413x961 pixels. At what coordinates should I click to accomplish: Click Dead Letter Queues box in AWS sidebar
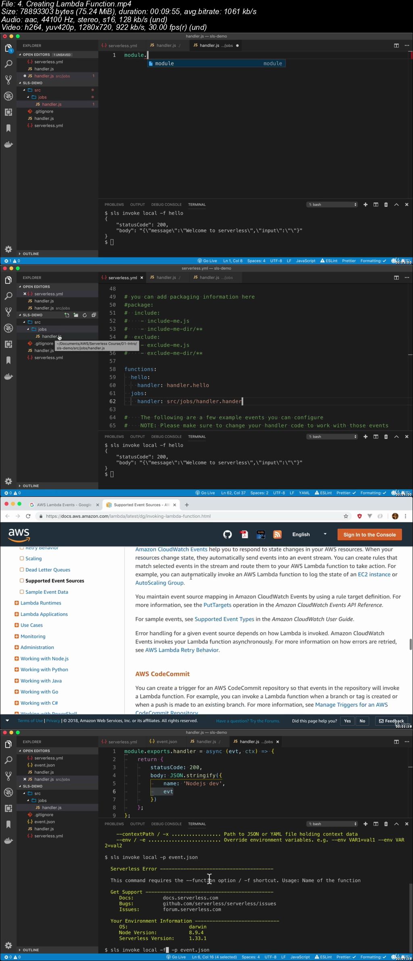(22, 569)
